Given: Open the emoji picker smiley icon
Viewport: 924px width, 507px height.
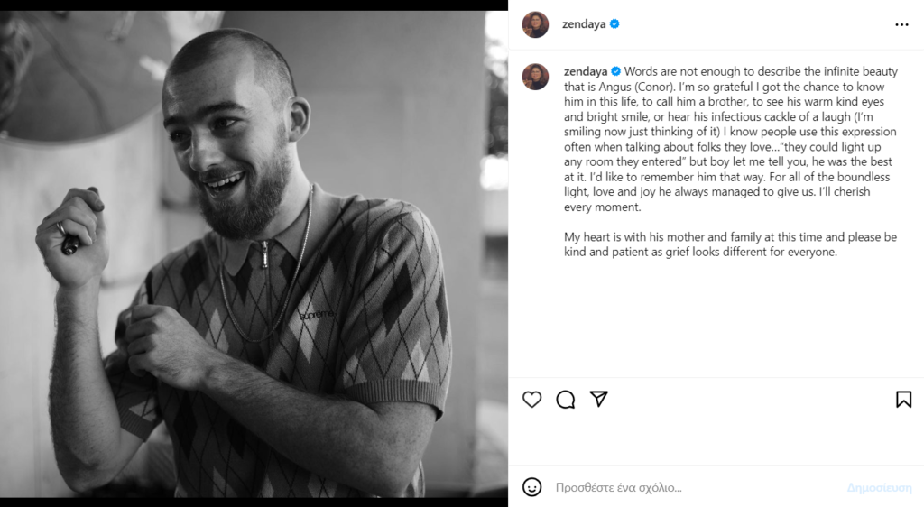Looking at the screenshot, I should point(532,487).
